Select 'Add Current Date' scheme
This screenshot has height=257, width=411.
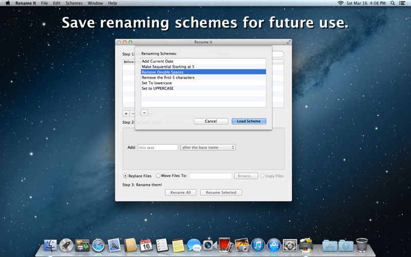[203, 61]
